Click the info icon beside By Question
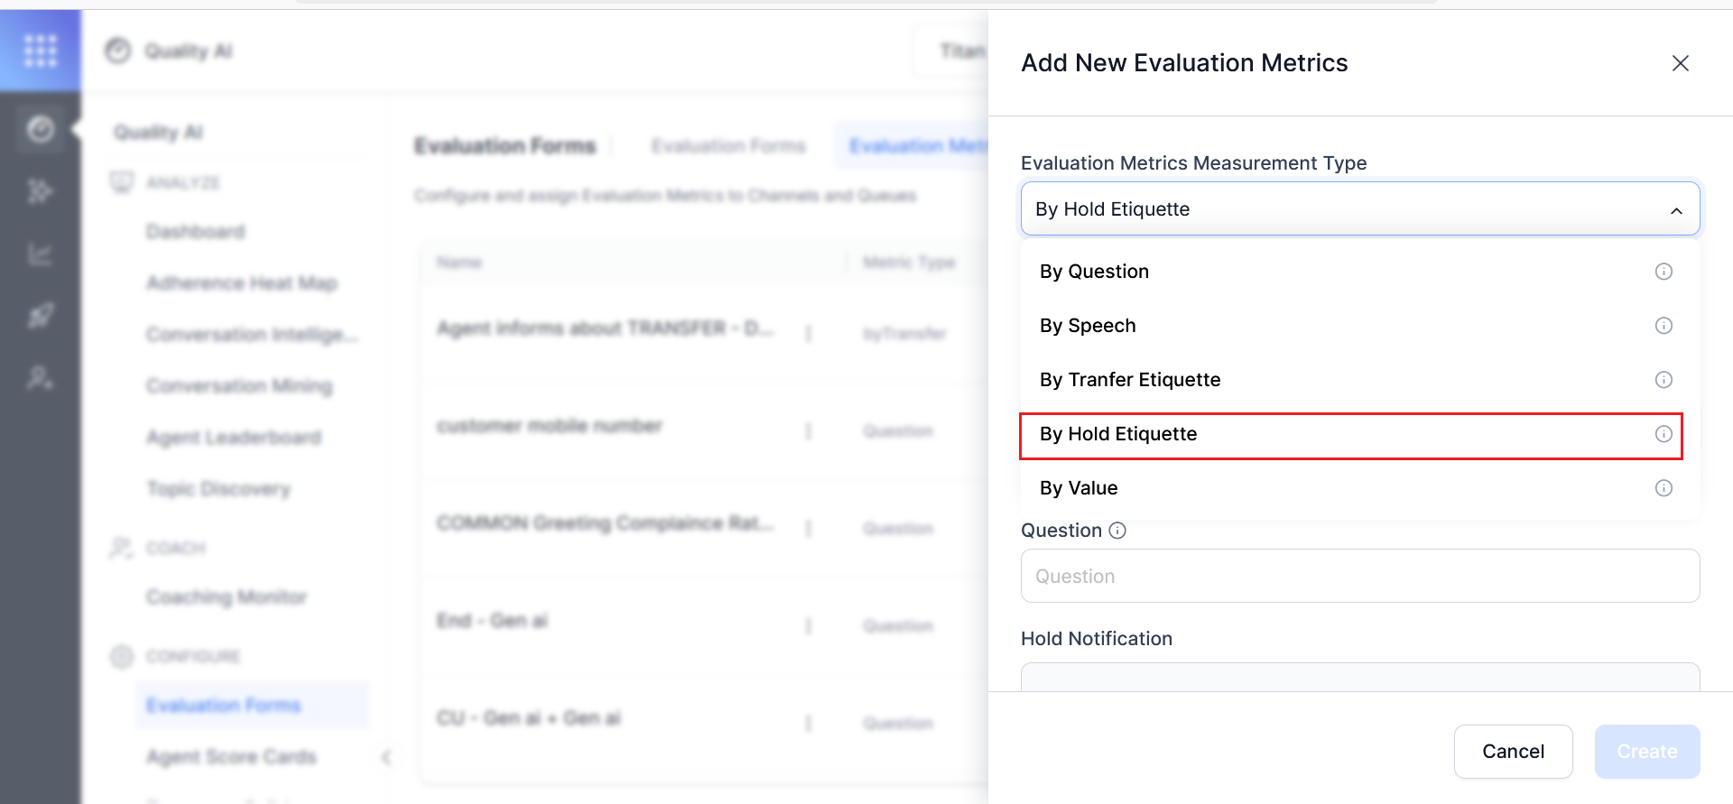Screen dimensions: 1733x804 [1663, 272]
